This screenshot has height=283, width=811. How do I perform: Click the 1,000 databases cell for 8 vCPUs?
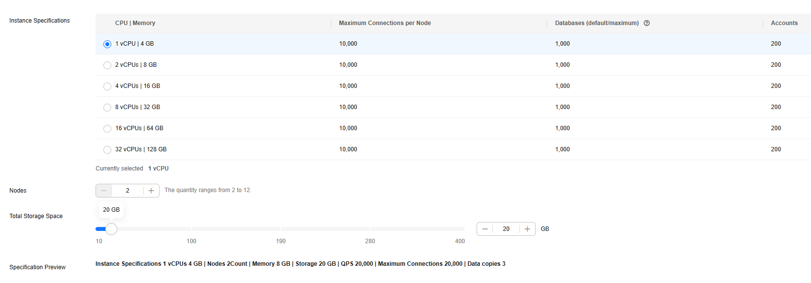click(562, 107)
